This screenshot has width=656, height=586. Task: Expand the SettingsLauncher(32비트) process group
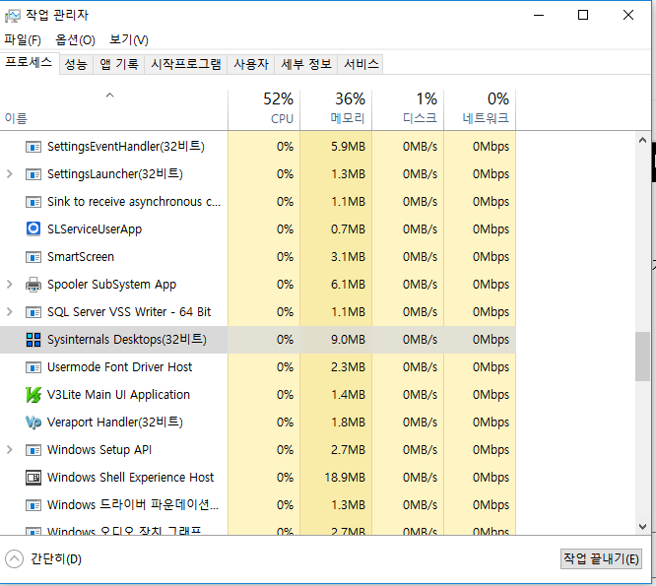point(10,174)
